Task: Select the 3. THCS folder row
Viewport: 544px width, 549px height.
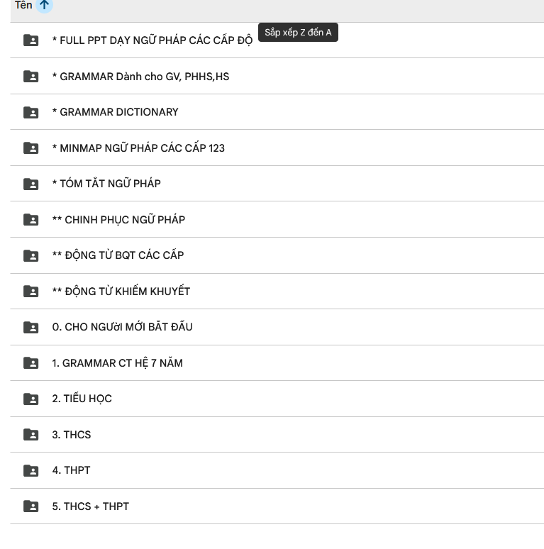Action: [x=71, y=435]
